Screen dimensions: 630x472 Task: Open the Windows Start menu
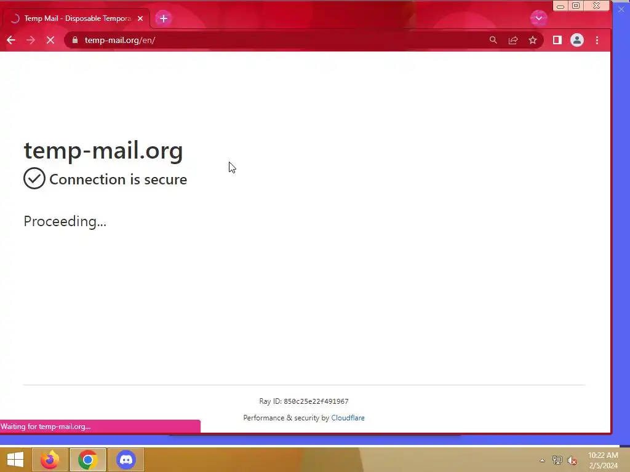coord(15,460)
